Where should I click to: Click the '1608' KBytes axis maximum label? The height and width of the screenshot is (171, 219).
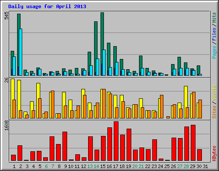pos(6,125)
